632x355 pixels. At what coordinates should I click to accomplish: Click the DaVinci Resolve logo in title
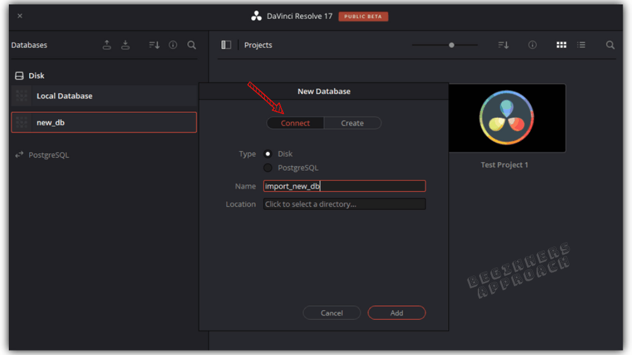tap(257, 16)
